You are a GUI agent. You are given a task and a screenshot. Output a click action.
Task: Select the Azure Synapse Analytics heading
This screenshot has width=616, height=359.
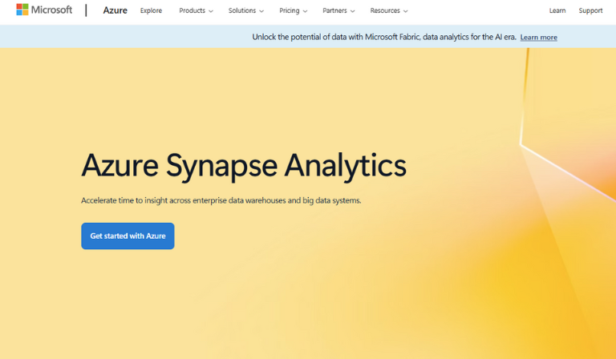click(244, 166)
